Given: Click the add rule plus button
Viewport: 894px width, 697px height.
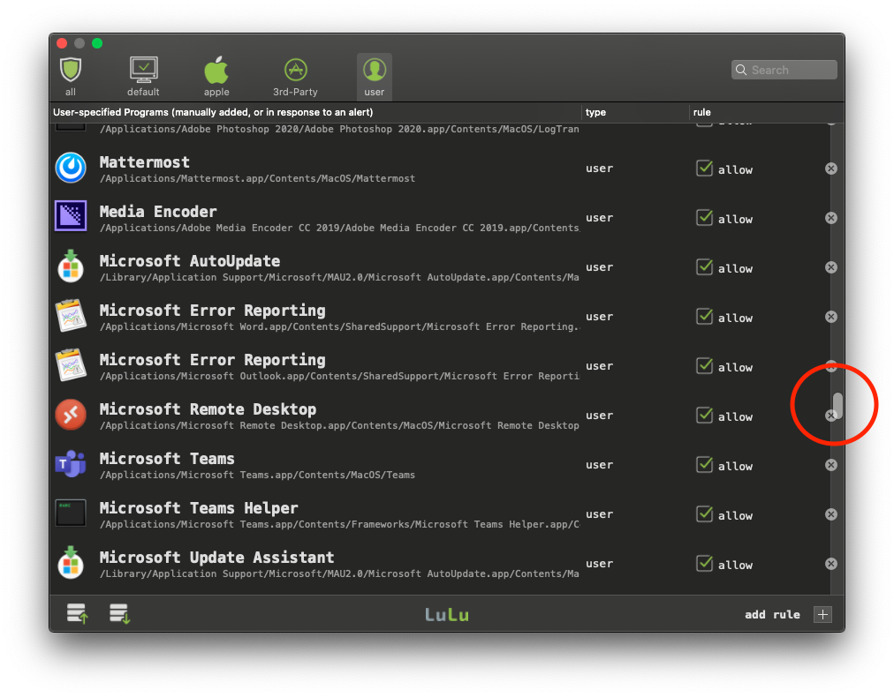Looking at the screenshot, I should (822, 614).
